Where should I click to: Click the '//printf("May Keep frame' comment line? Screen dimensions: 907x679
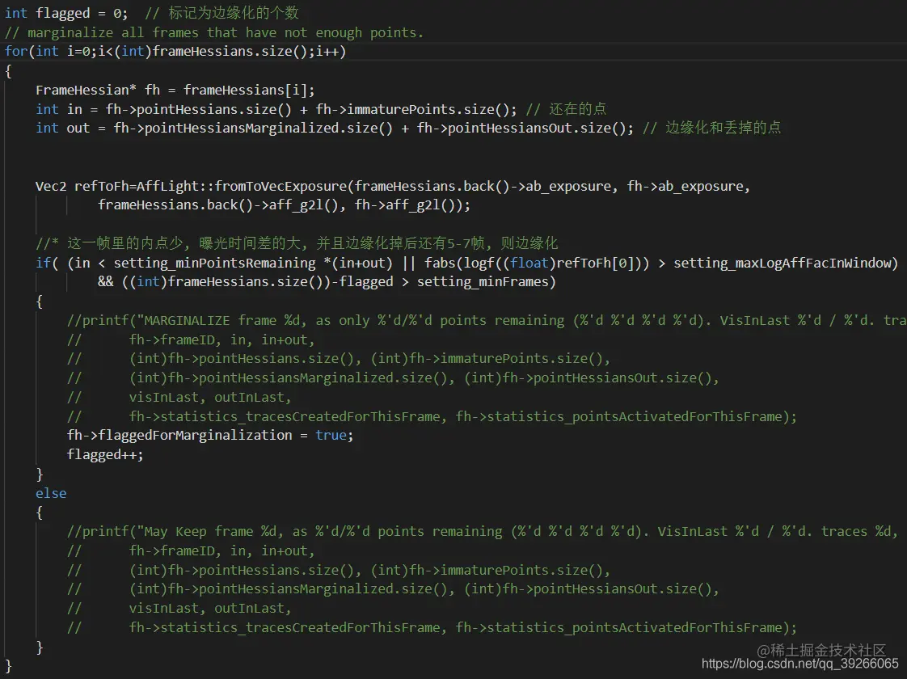point(483,532)
